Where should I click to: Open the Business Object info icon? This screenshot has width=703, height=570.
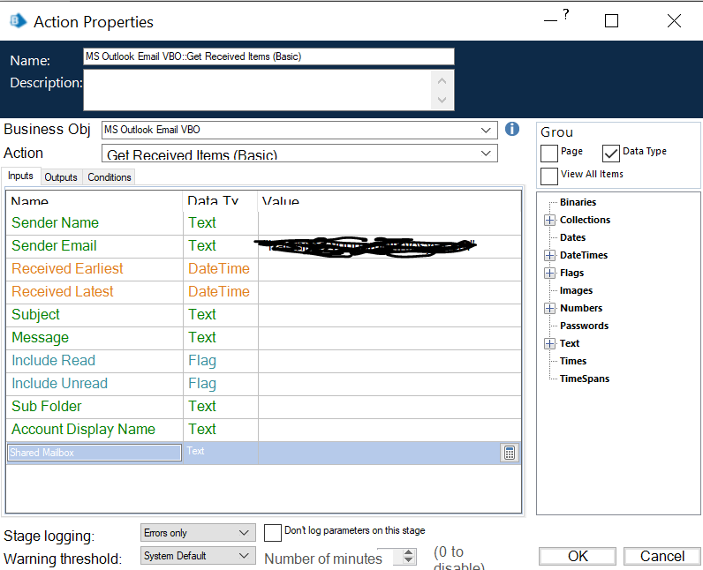(512, 129)
